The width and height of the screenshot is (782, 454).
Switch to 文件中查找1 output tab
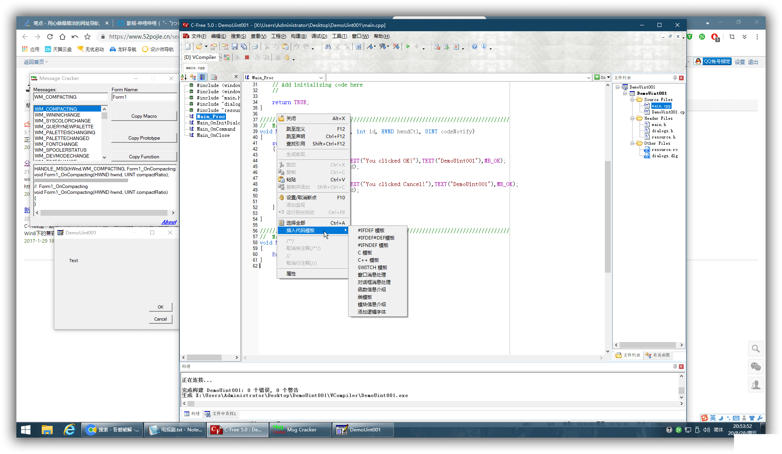click(221, 414)
